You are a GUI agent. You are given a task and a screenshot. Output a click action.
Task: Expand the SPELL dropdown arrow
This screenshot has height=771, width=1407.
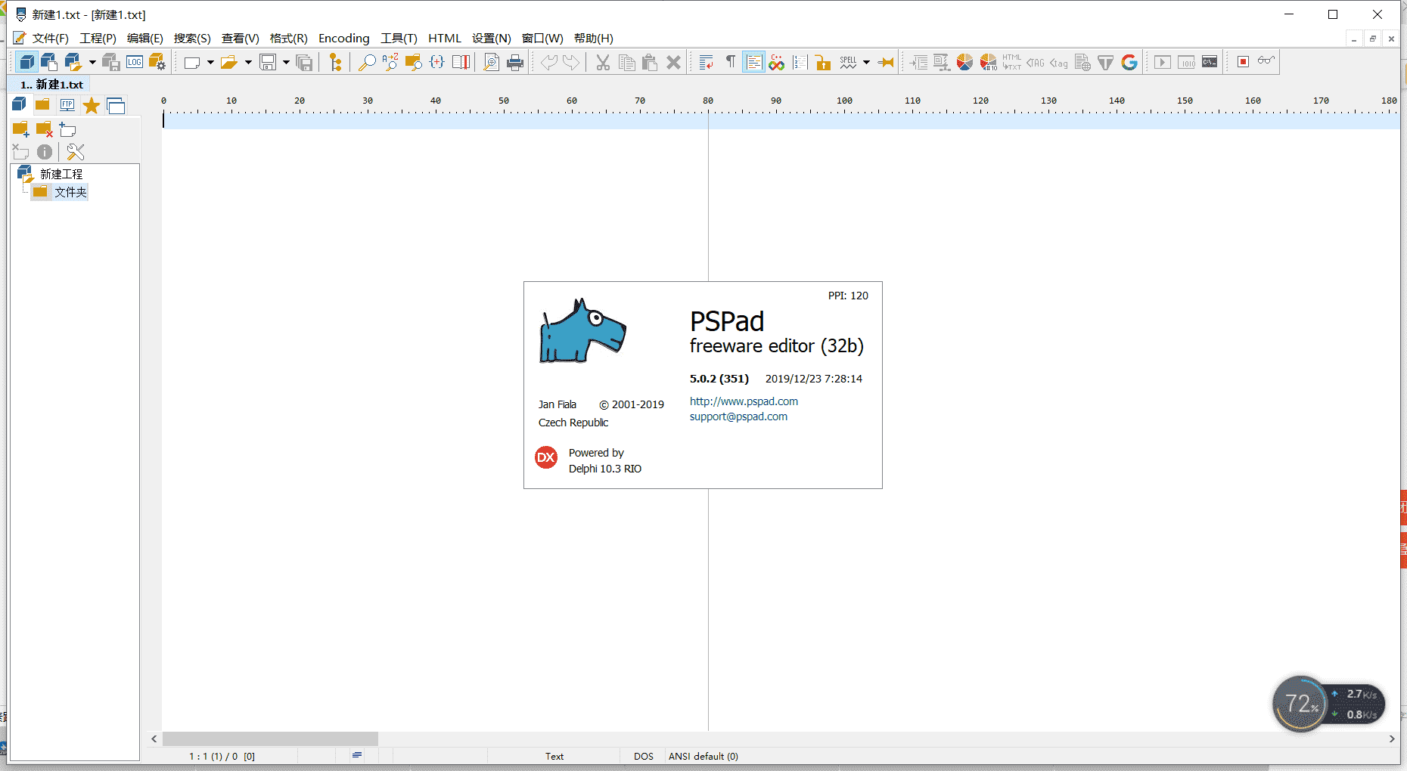[x=866, y=62]
